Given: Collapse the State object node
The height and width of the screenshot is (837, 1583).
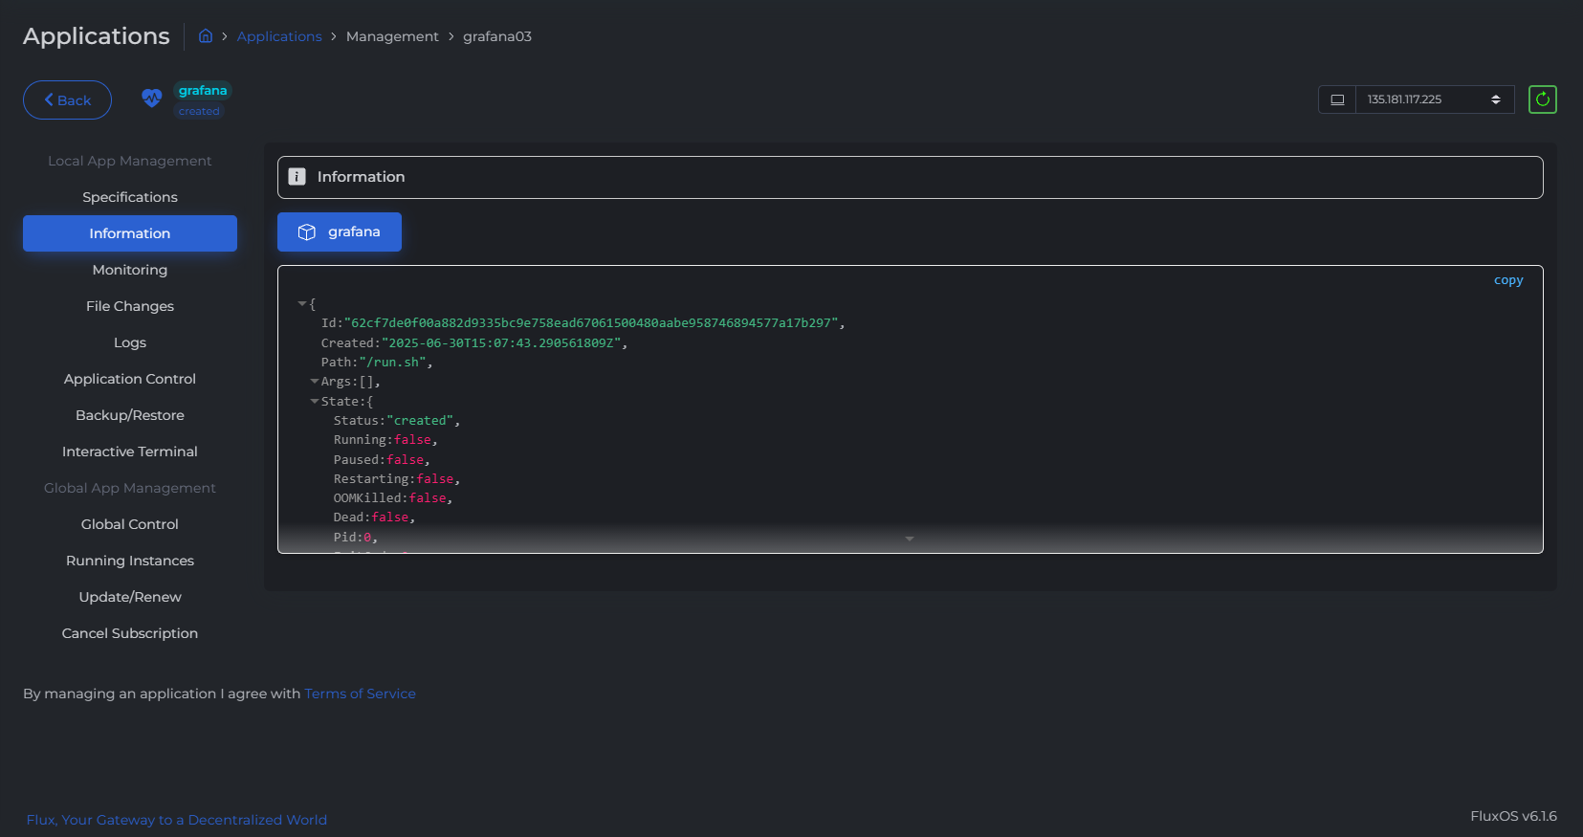Looking at the screenshot, I should tap(315, 402).
